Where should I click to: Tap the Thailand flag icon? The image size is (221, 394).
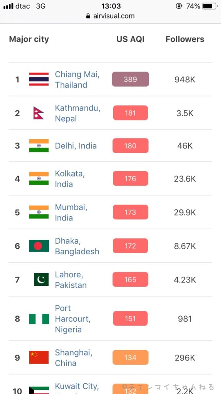point(39,79)
